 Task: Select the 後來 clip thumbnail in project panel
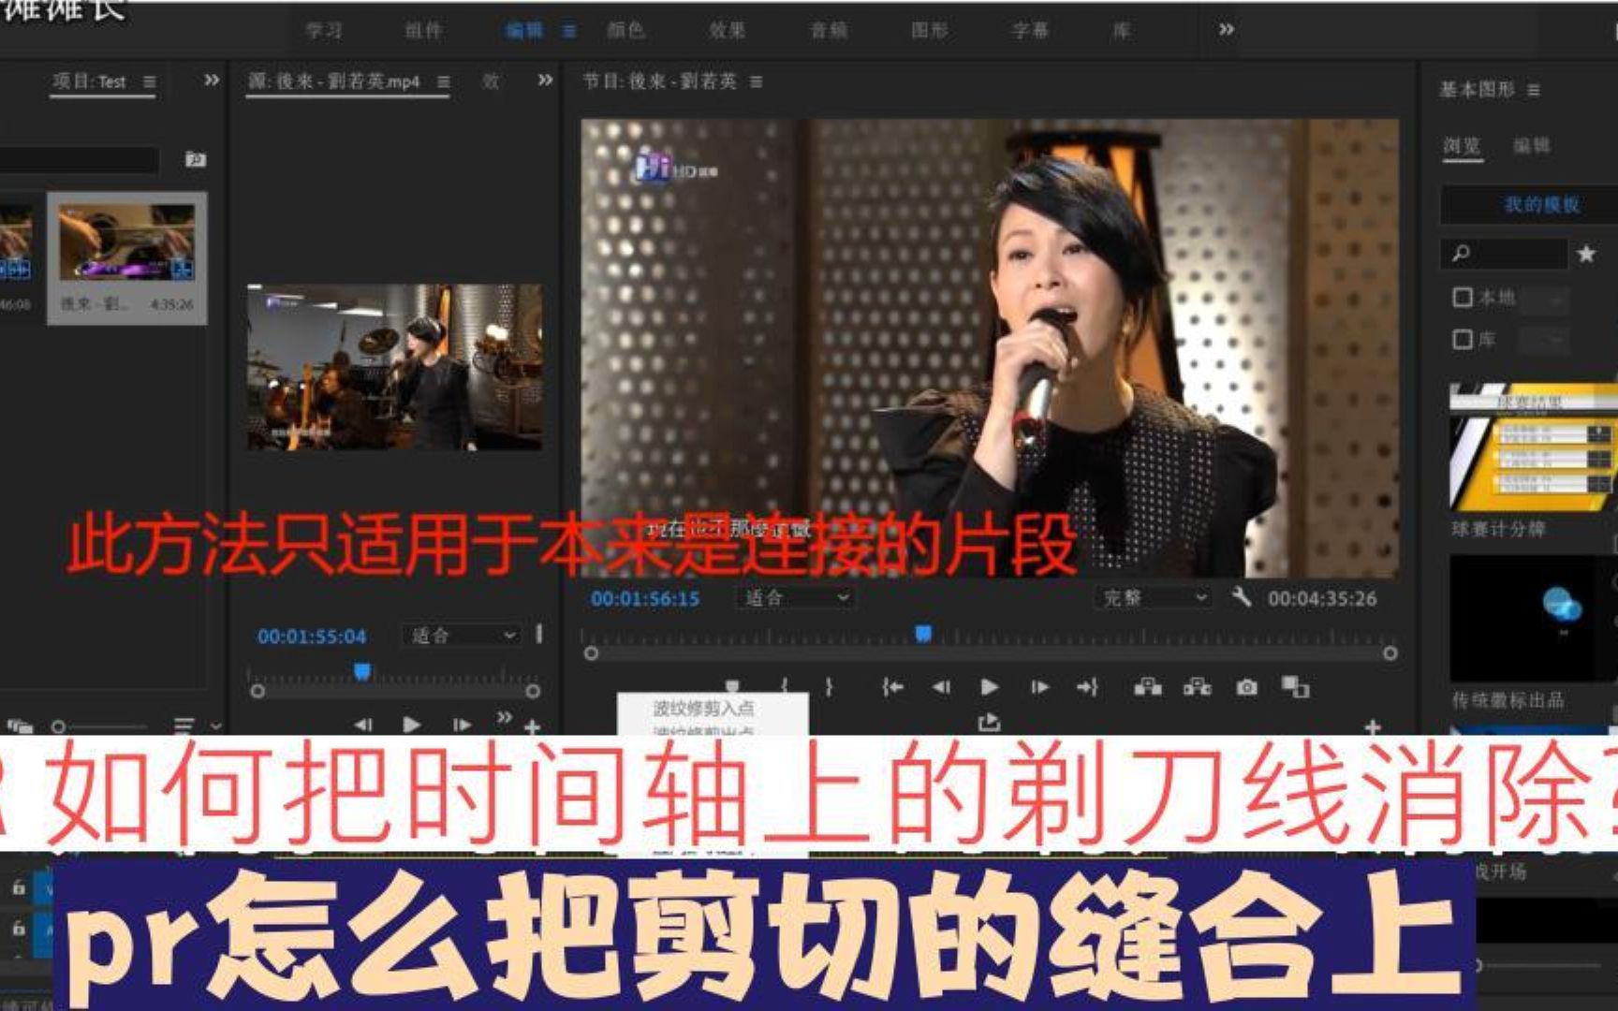click(127, 243)
